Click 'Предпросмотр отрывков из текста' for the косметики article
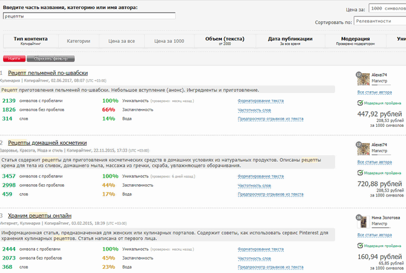406x273 pixels. click(x=270, y=194)
